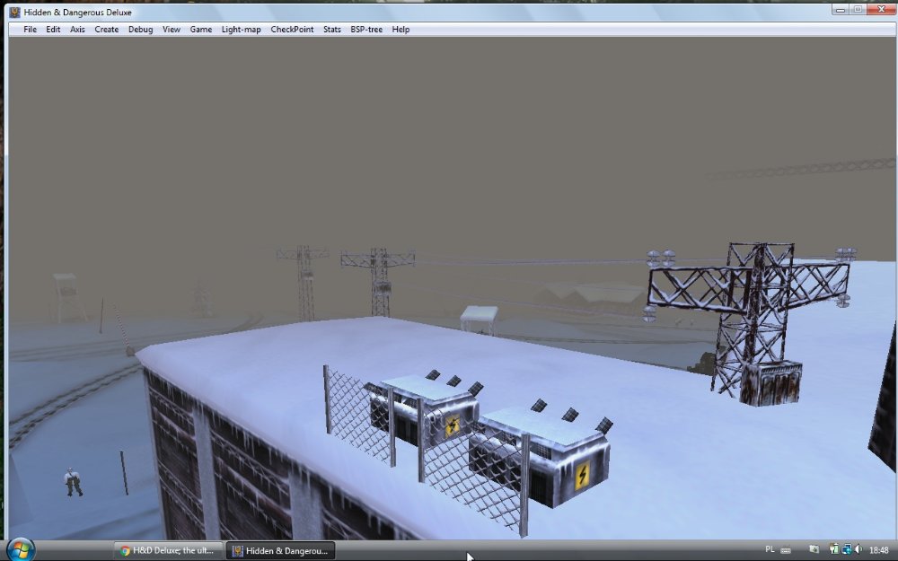Open the Windows Start menu orb
The width and height of the screenshot is (898, 561).
pyautogui.click(x=21, y=549)
